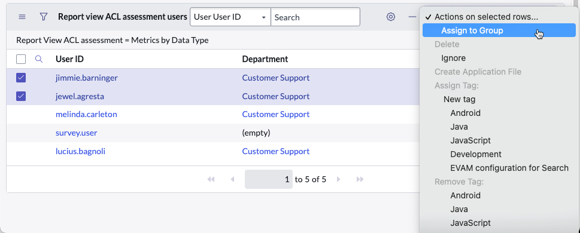Sort by the User ID column header
Image resolution: width=580 pixels, height=233 pixels.
coord(69,59)
